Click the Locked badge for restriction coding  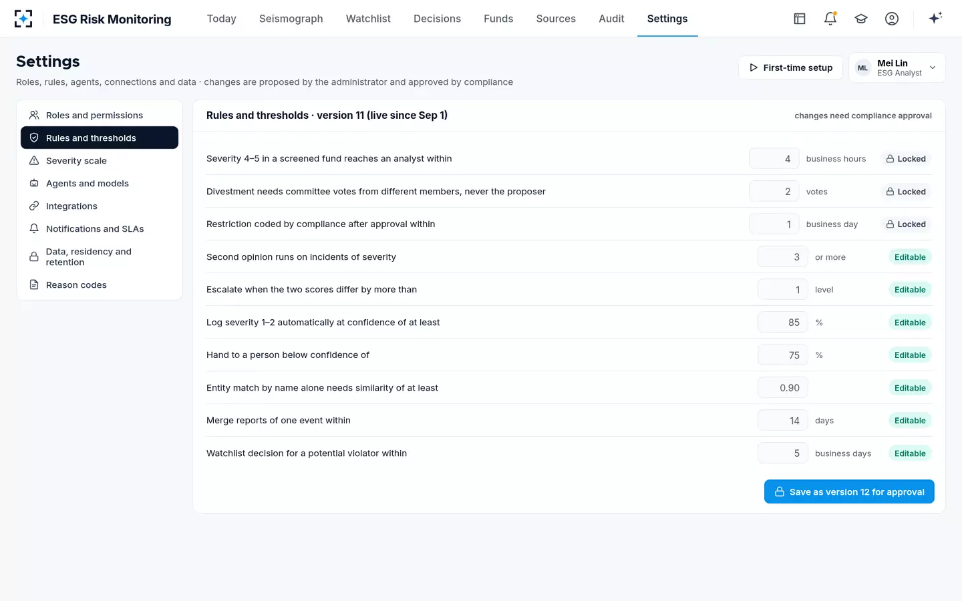point(906,224)
